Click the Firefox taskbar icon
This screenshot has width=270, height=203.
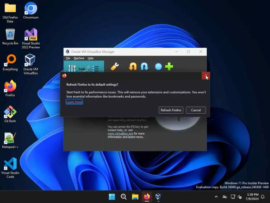tap(147, 197)
